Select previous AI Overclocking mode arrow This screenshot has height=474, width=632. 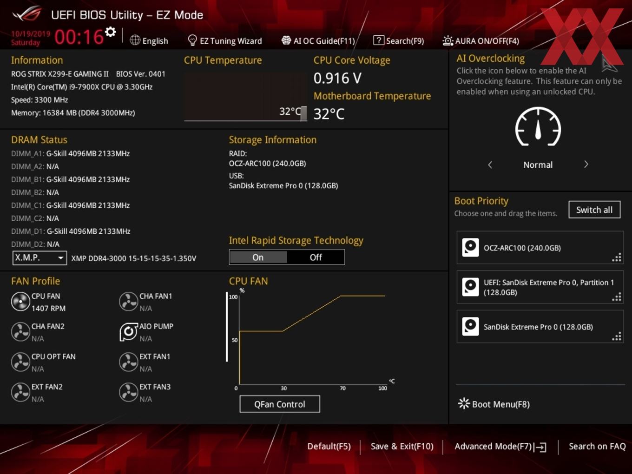click(x=490, y=165)
